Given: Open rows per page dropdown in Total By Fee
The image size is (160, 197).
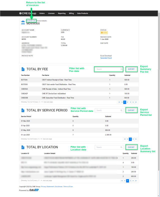Looking at the screenshot, I should click(x=42, y=102).
